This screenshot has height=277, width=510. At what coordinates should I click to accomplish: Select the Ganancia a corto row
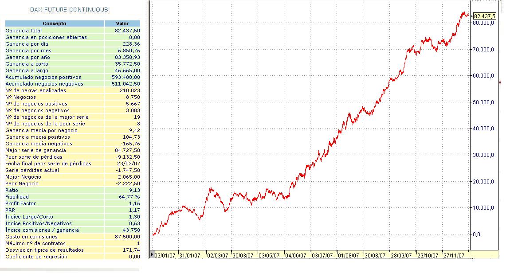point(73,64)
